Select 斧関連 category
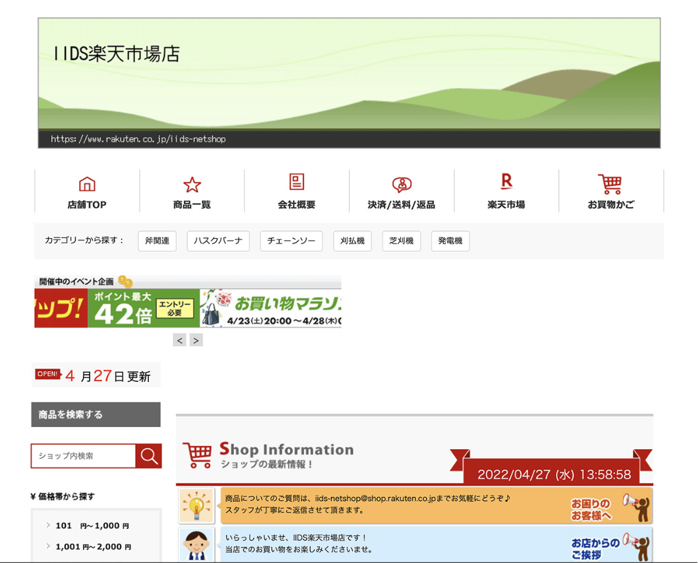This screenshot has width=698, height=563. [157, 241]
